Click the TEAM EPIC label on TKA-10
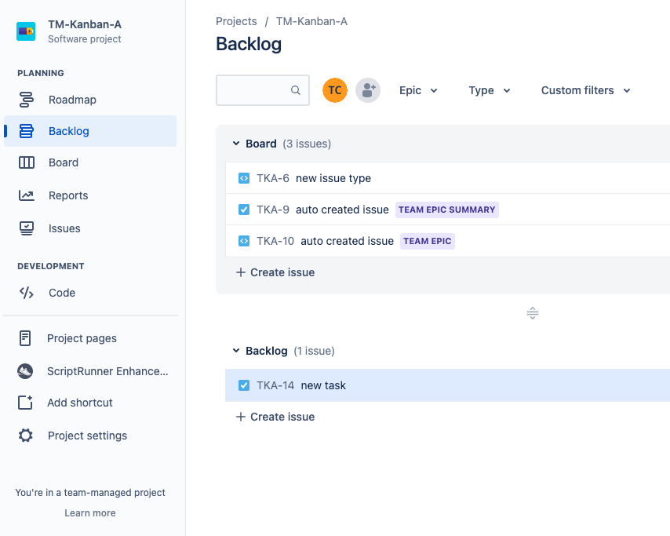Screen dimensions: 670x536 click(428, 241)
